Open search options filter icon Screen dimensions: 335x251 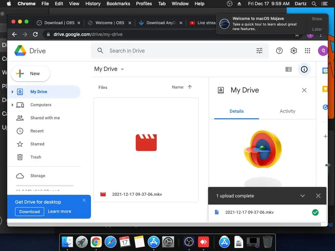259,51
